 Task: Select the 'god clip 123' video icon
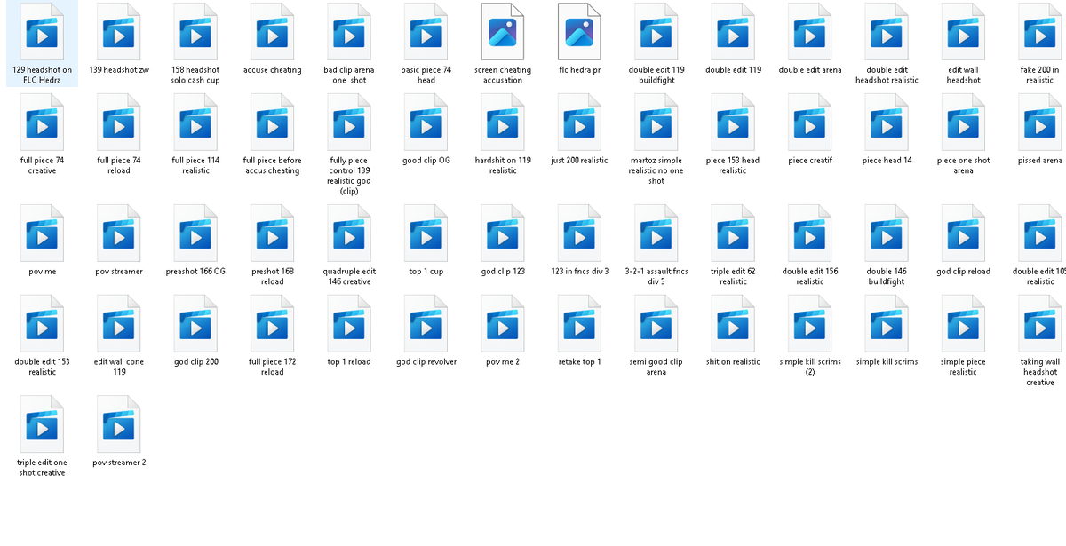coord(503,233)
